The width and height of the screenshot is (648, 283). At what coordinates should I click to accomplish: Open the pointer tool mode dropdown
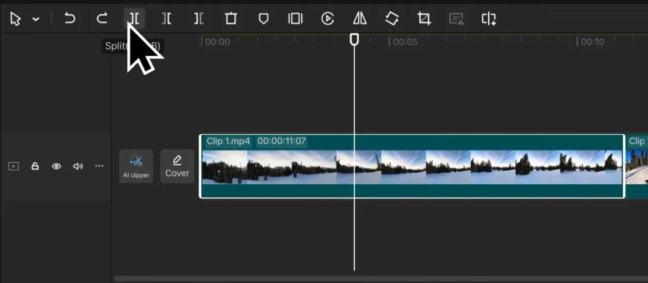(x=36, y=19)
